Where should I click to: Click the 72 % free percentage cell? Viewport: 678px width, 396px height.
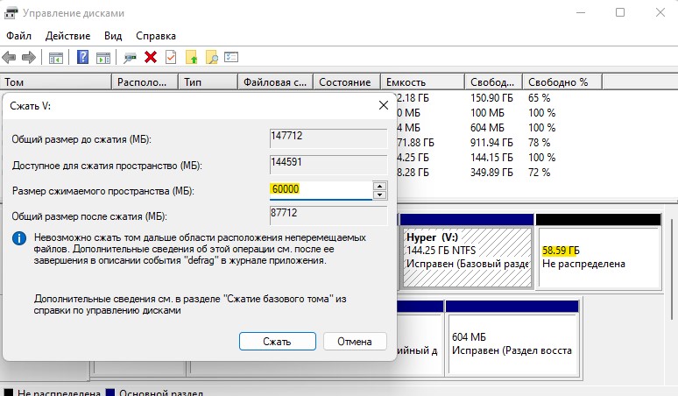click(x=539, y=173)
